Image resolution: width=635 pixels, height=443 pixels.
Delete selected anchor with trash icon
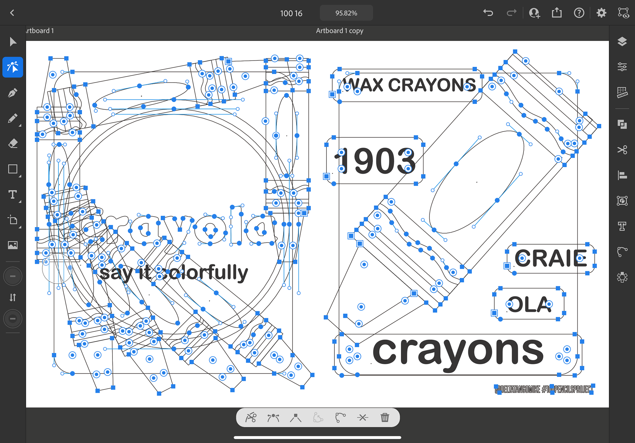[x=385, y=418]
